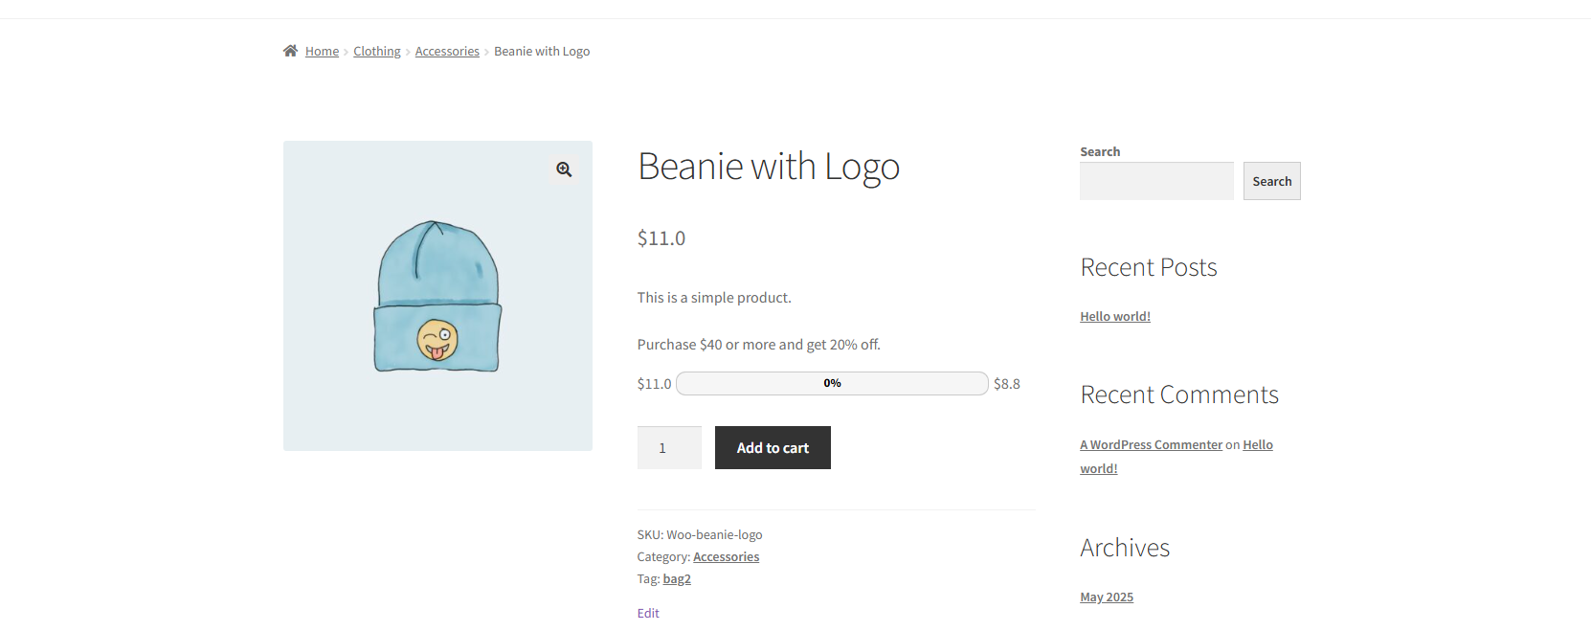The width and height of the screenshot is (1591, 631).
Task: Select the bag2 tag link
Action: click(677, 579)
